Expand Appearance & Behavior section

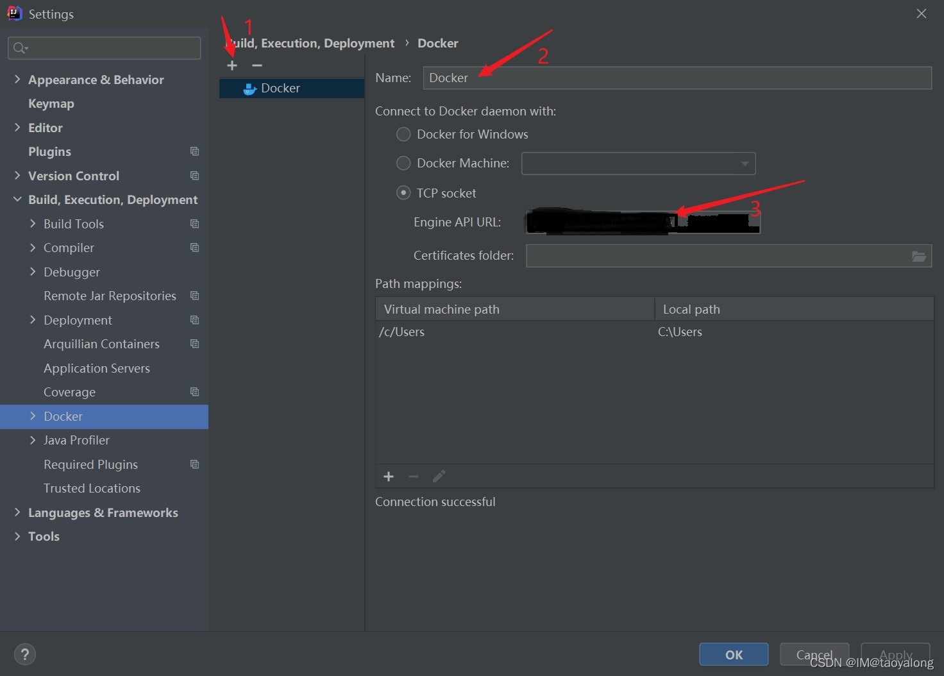point(17,80)
